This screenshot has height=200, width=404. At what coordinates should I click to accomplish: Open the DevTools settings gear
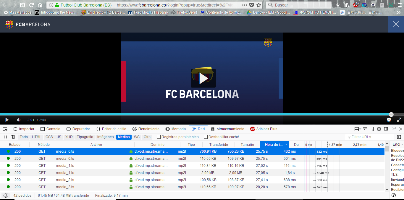(x=379, y=129)
